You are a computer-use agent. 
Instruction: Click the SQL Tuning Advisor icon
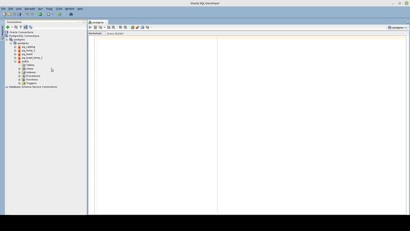click(x=113, y=27)
